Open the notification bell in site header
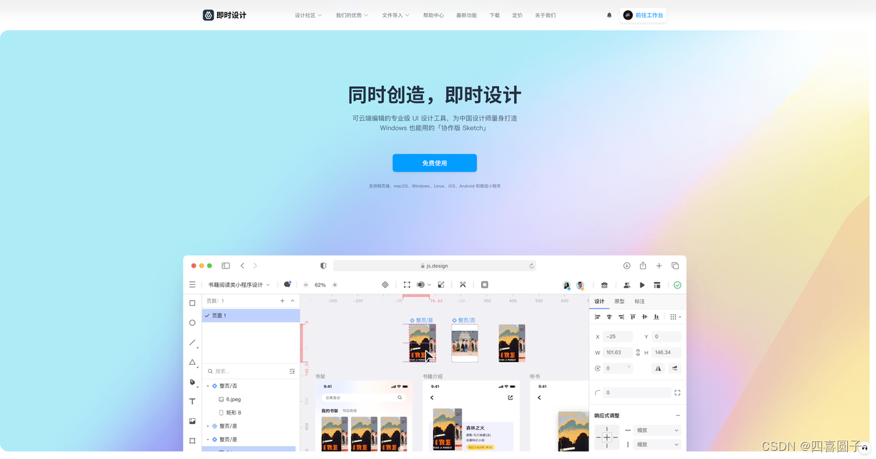The width and height of the screenshot is (876, 459). 608,15
